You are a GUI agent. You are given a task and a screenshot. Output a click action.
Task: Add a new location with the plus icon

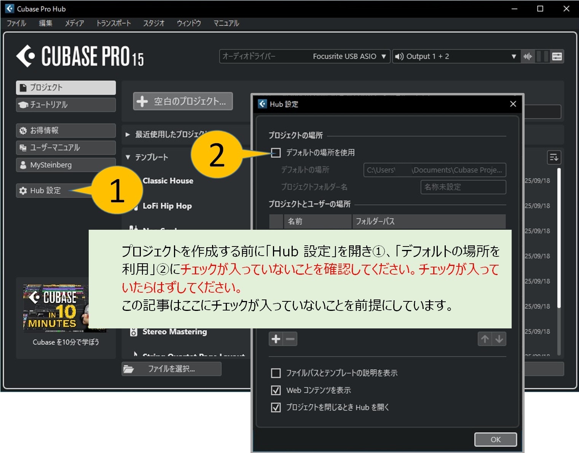pos(276,338)
